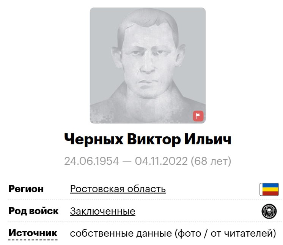Click the собственные данные source text

[x=121, y=234]
